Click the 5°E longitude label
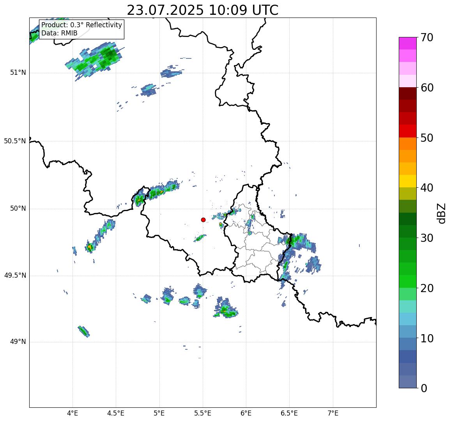This screenshot has width=451, height=421. pyautogui.click(x=159, y=414)
